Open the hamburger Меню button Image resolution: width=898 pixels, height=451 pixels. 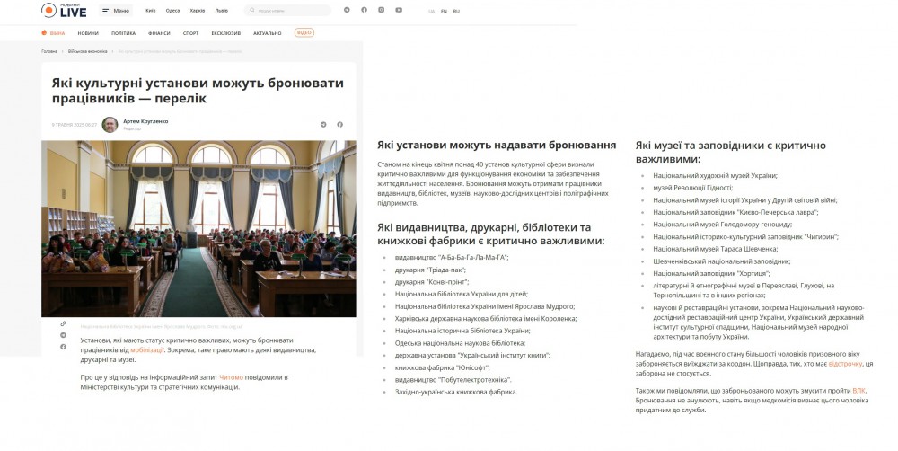[x=115, y=11]
